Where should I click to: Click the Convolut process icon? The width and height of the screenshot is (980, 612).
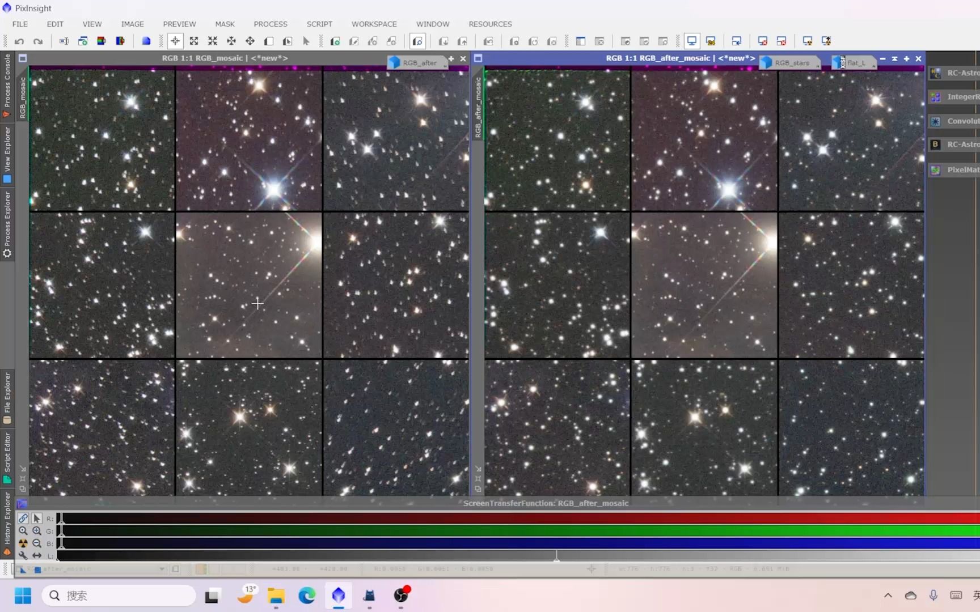(x=936, y=121)
